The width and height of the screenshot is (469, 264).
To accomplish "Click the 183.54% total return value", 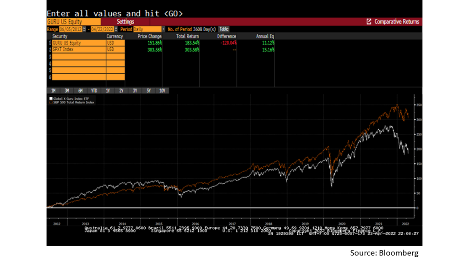I will (x=192, y=43).
